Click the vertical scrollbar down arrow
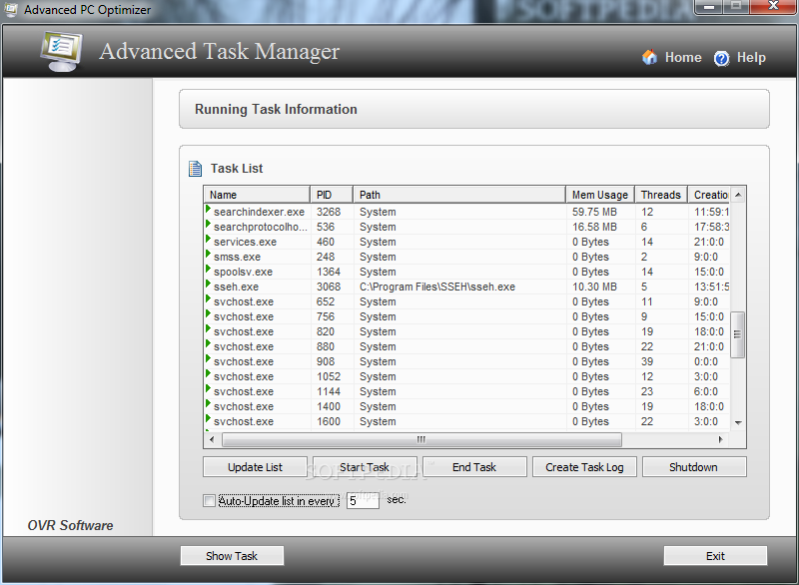This screenshot has width=799, height=585. coord(738,422)
